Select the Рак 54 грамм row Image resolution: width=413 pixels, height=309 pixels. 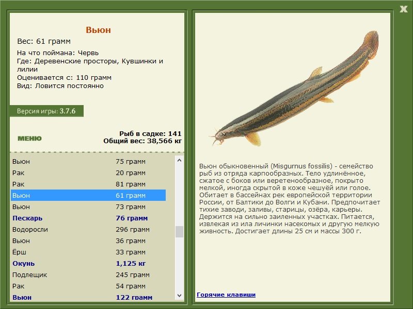[x=88, y=286]
